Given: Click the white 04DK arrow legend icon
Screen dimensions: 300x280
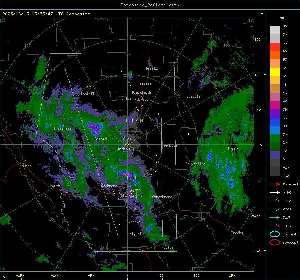Looking at the screenshot, I should [275, 192].
